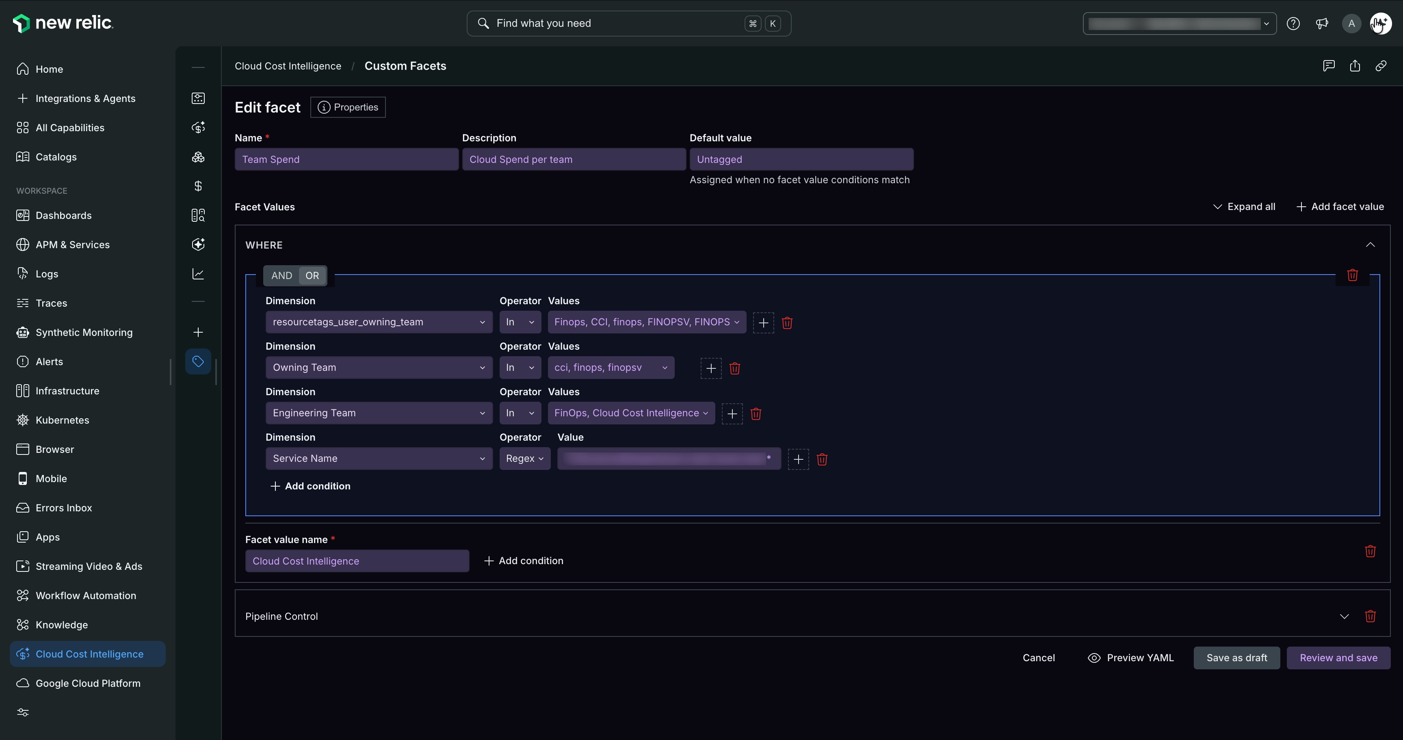Click the Cloud Cost Intelligence breadcrumb link
The height and width of the screenshot is (740, 1403).
pos(288,66)
